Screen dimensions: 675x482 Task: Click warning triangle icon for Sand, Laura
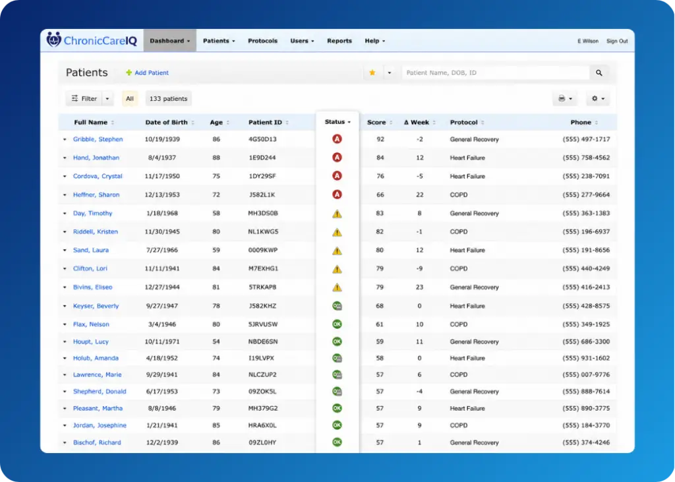click(337, 251)
